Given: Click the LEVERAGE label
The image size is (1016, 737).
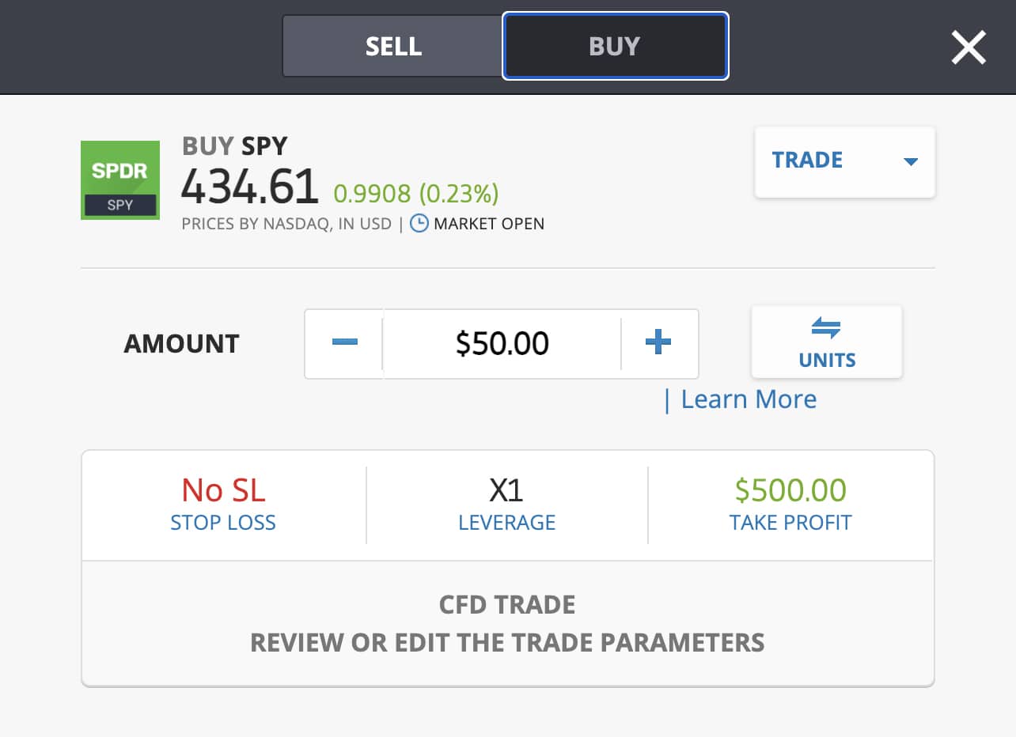Looking at the screenshot, I should pyautogui.click(x=506, y=523).
